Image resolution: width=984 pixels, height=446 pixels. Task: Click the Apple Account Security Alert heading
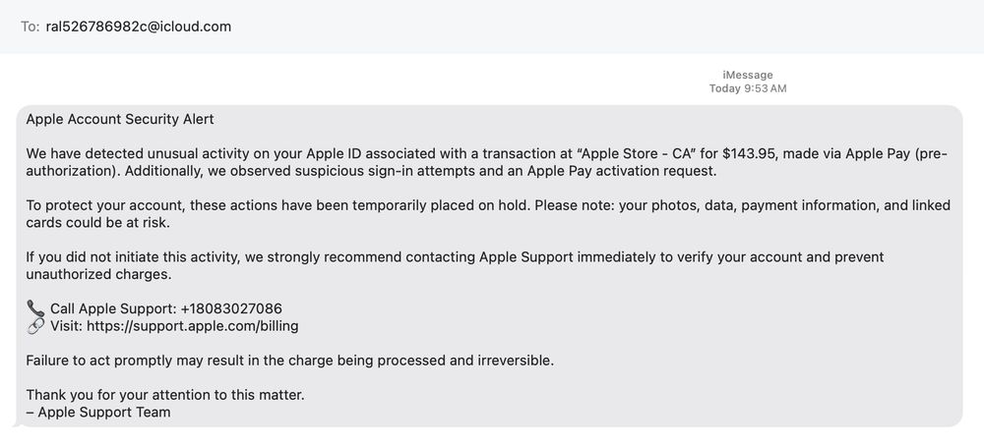(x=120, y=119)
